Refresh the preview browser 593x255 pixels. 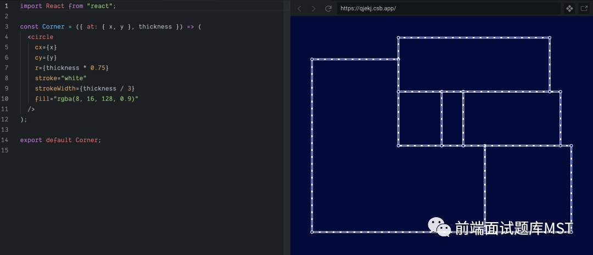(328, 9)
